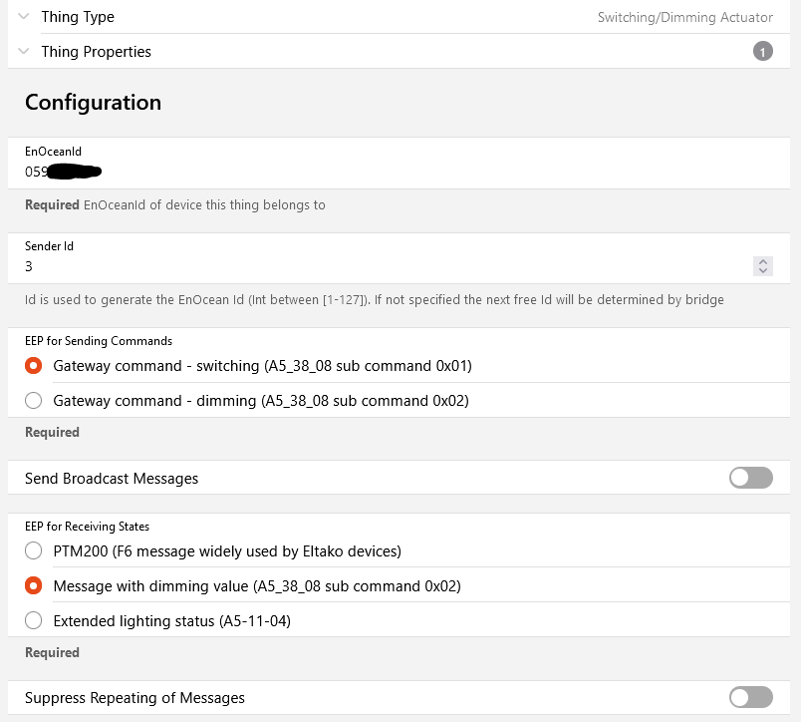This screenshot has height=722, width=801.
Task: Click the EEP for Sending Commands label
Action: pos(99,341)
